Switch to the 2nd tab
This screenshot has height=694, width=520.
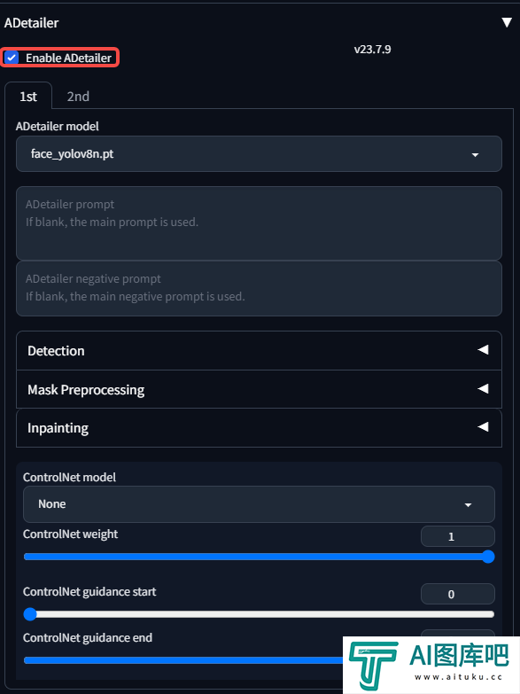(x=78, y=96)
